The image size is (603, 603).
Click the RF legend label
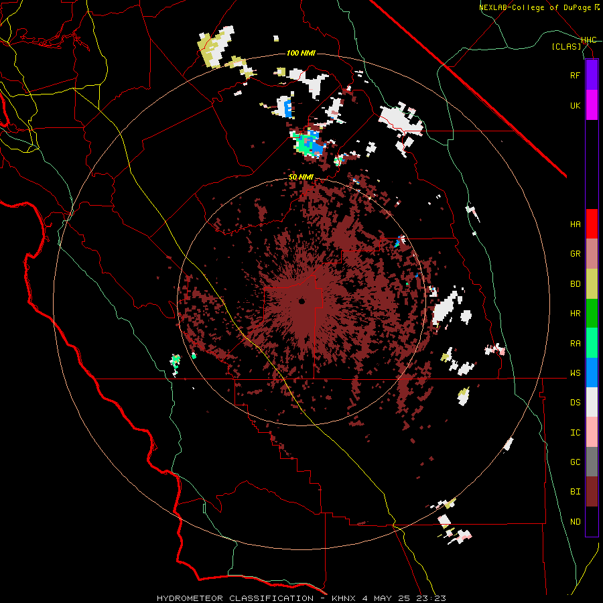tap(575, 75)
